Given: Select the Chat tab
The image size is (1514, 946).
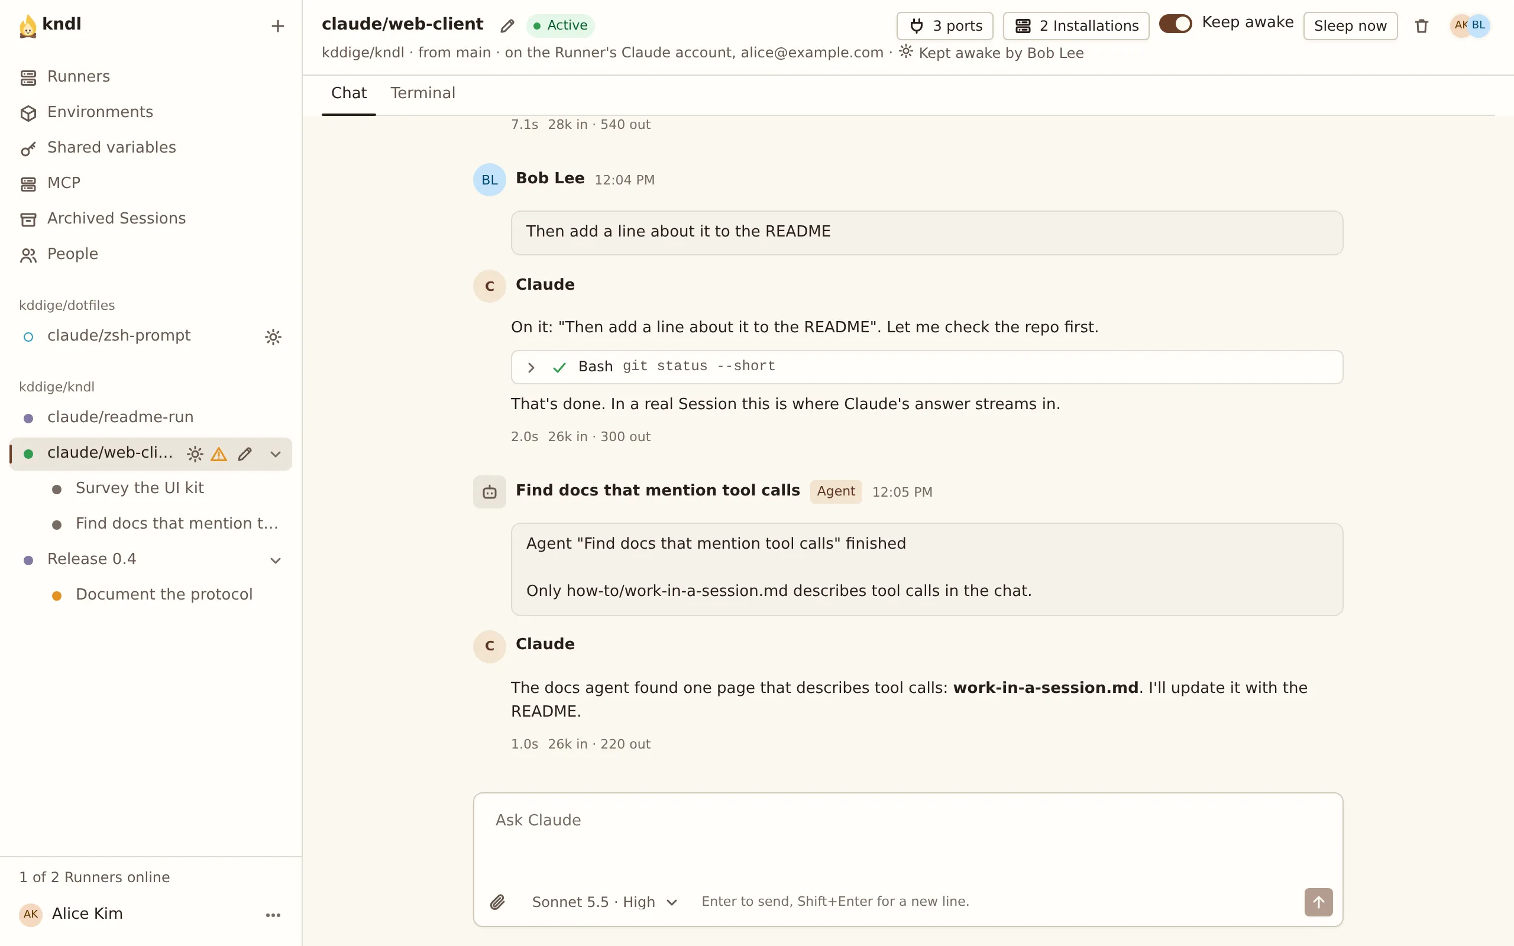Looking at the screenshot, I should click(348, 93).
